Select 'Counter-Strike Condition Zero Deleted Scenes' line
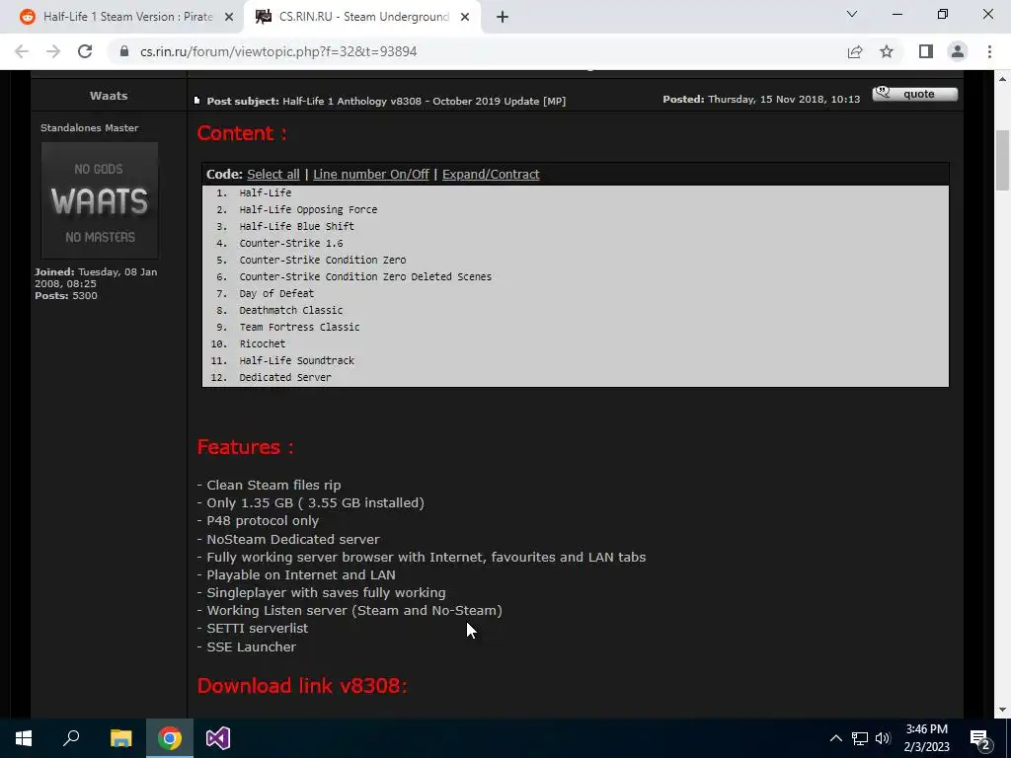The width and height of the screenshot is (1011, 758). click(x=365, y=276)
